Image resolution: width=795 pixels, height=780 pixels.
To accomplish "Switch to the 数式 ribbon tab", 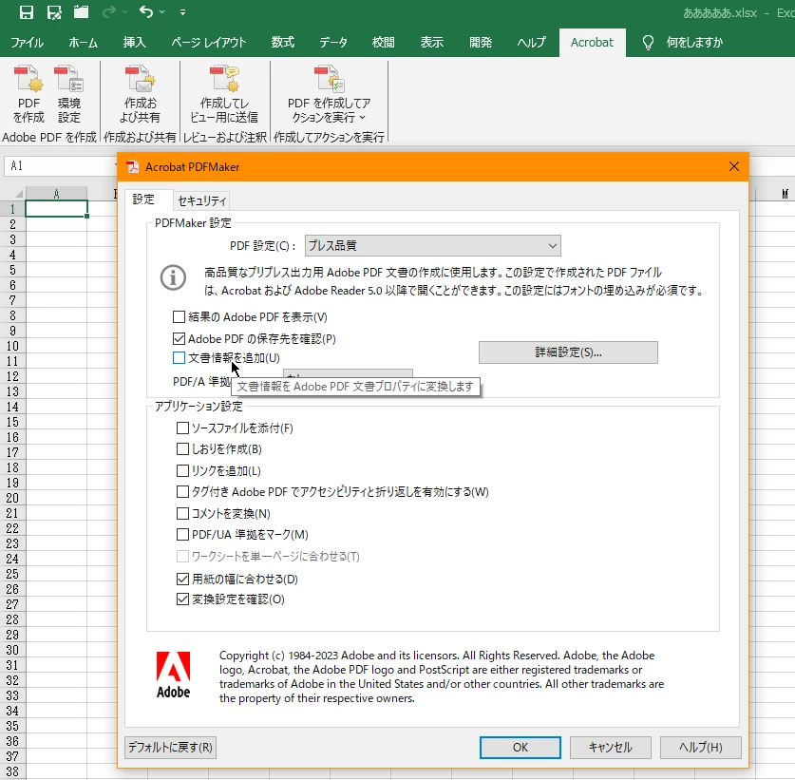I will click(x=282, y=43).
